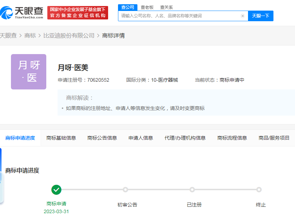Switch to 申请人信息 tab
The height and width of the screenshot is (216, 295).
[x=141, y=138]
